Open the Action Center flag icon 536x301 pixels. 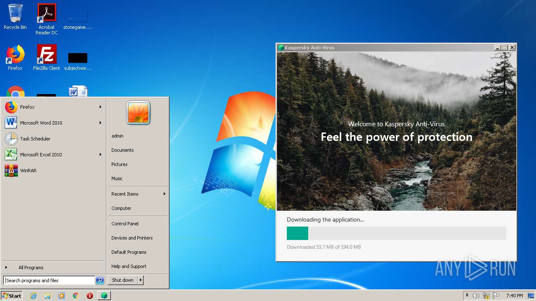(x=496, y=296)
